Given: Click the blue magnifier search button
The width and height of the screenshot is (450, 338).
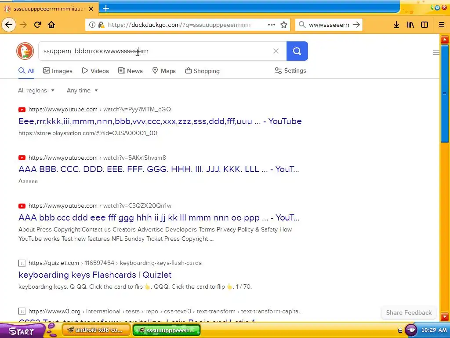Looking at the screenshot, I should pyautogui.click(x=297, y=51).
